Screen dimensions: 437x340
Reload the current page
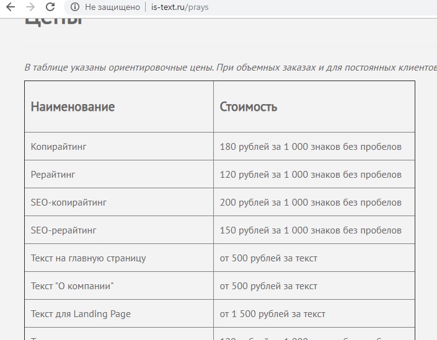click(x=50, y=7)
